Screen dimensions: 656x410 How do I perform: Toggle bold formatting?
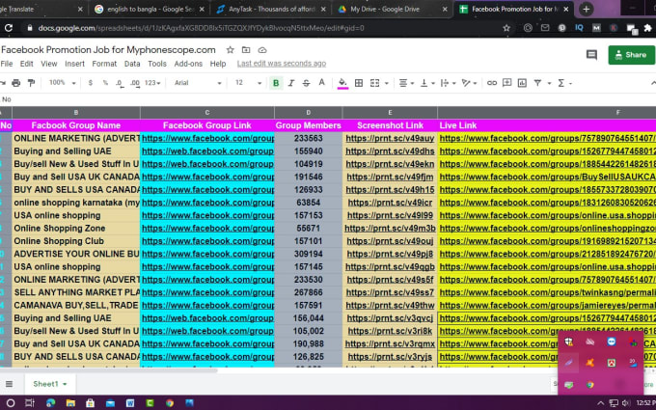(276, 83)
